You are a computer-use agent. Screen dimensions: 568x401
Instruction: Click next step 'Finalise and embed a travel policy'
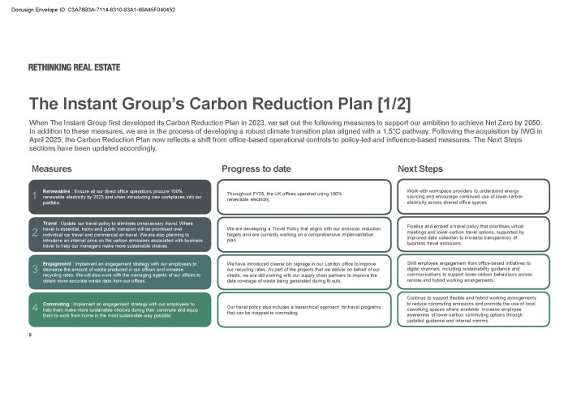tap(473, 234)
